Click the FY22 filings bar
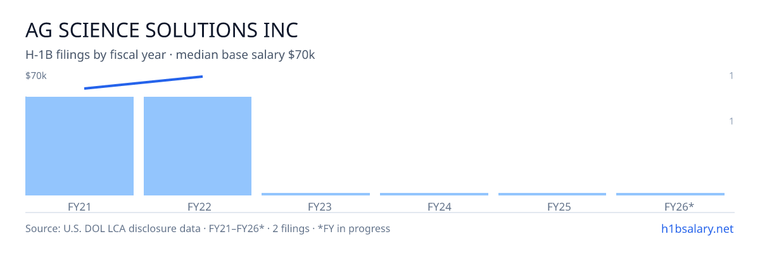Viewport: 760px width, 253px height. [198, 146]
